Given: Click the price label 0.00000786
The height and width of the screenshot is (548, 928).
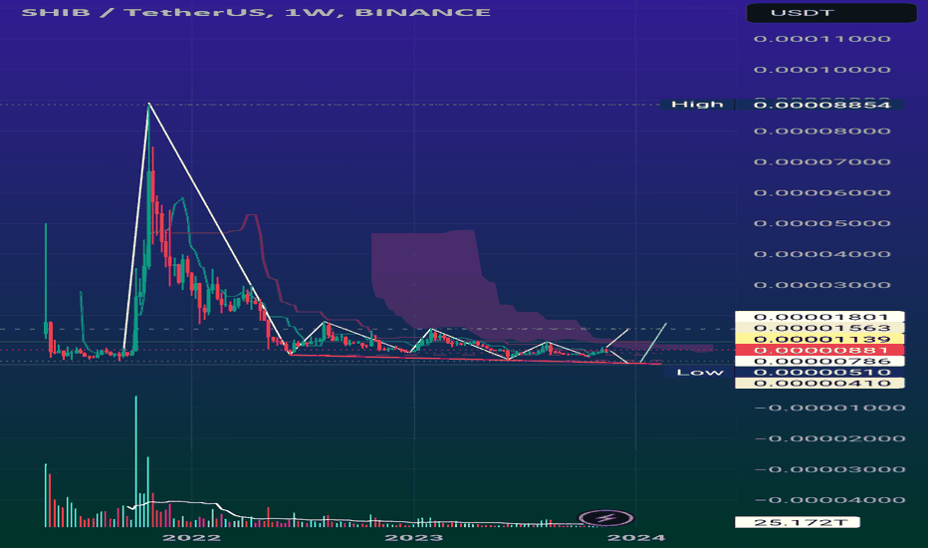Looking at the screenshot, I should [x=819, y=362].
